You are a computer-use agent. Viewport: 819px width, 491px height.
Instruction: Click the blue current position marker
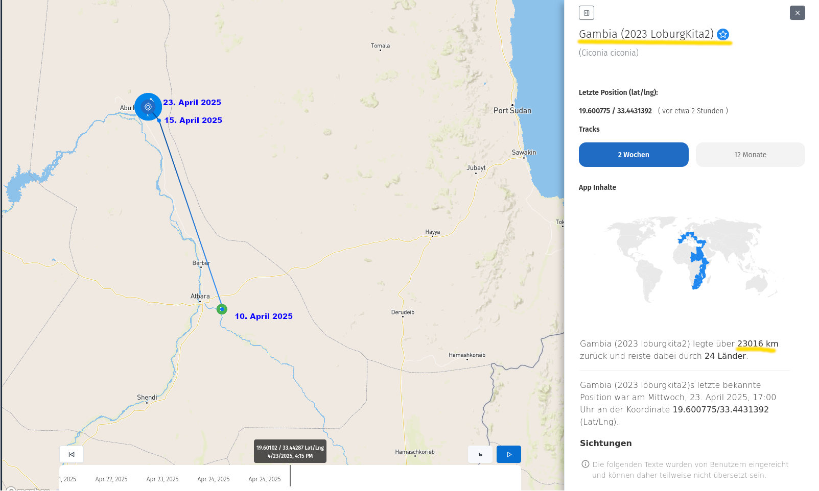[148, 107]
